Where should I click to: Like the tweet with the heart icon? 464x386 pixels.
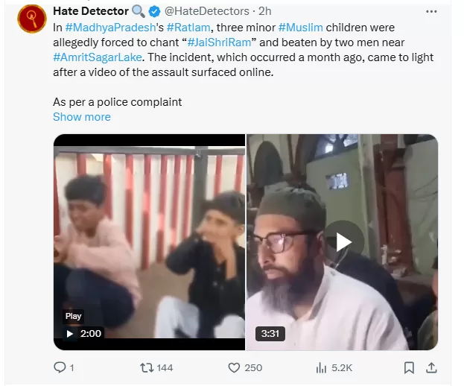click(x=233, y=367)
